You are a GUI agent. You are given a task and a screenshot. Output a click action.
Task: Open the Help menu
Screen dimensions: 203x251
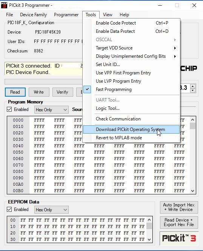[x=124, y=15]
